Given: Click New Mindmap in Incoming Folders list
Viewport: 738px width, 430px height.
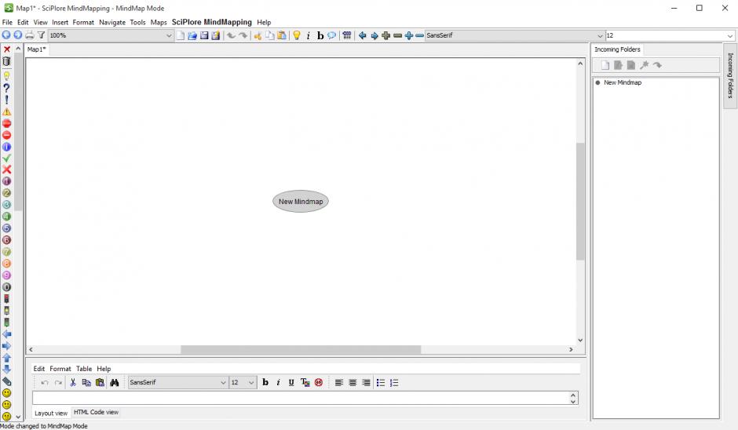Looking at the screenshot, I should coord(623,82).
